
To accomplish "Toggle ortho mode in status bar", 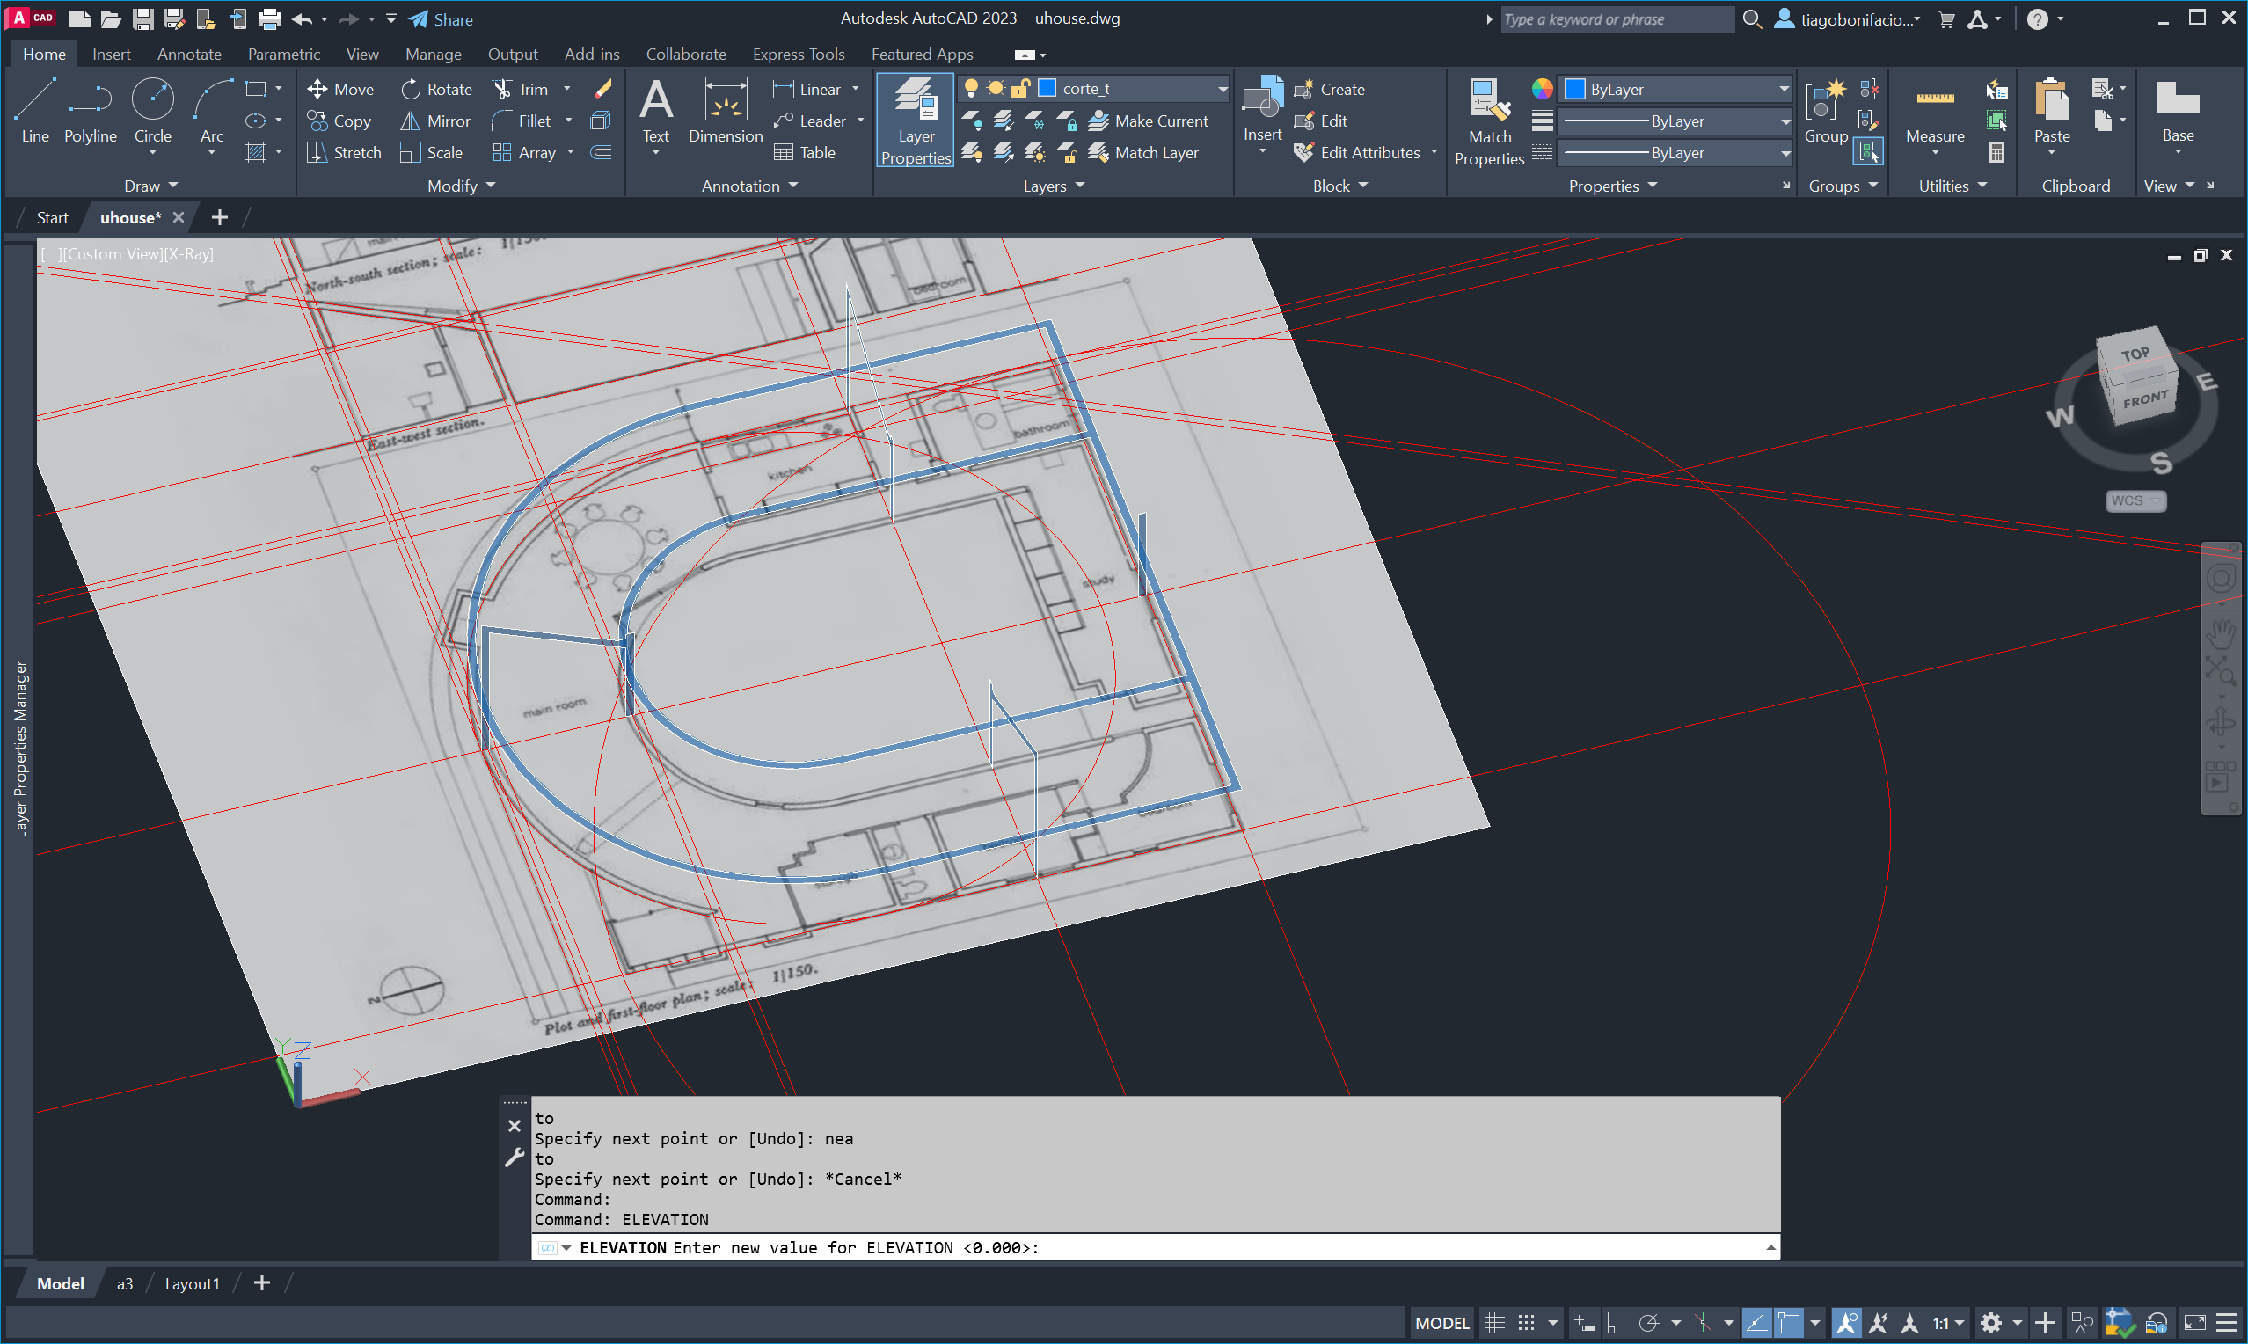I will tap(1617, 1323).
